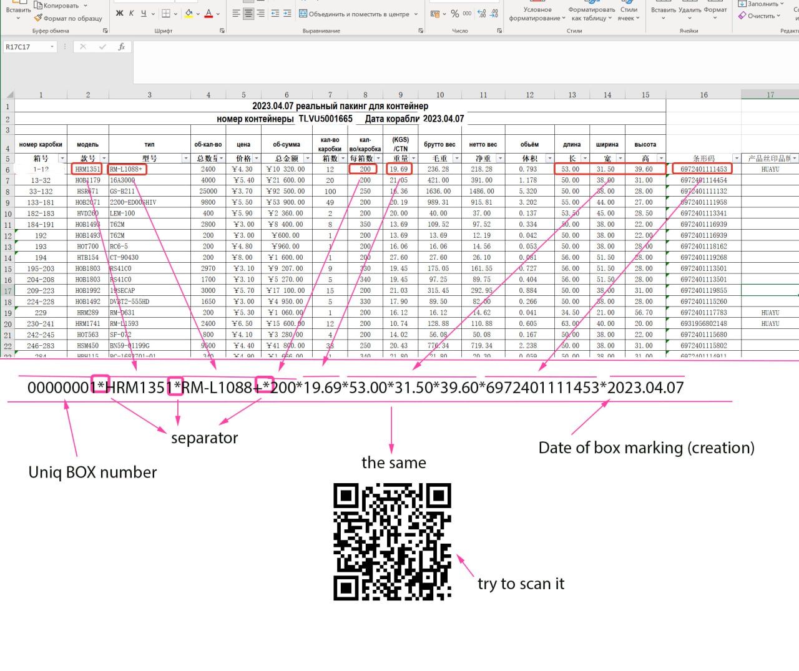Open the borders dropdown arrow
799x671 pixels.
pyautogui.click(x=176, y=14)
